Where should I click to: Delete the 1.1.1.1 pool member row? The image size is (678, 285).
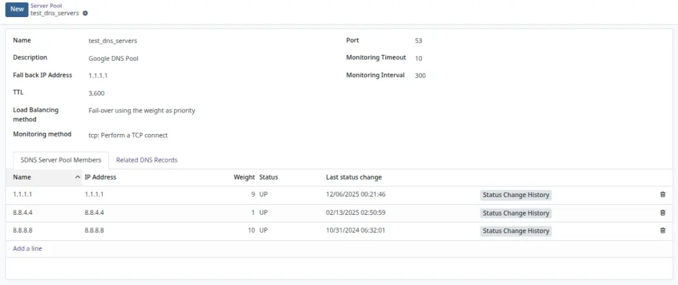(x=663, y=195)
